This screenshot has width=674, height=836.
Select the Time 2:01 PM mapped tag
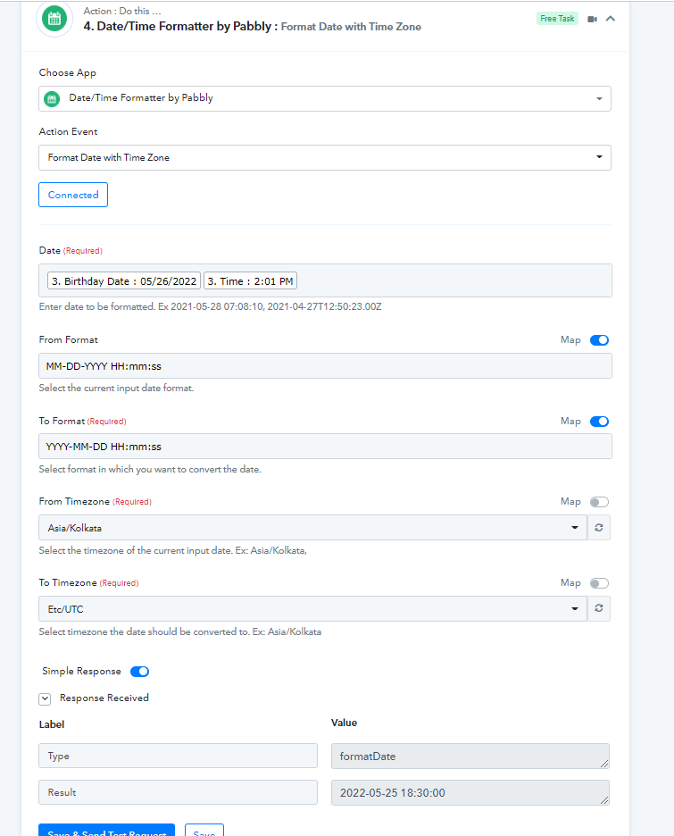point(250,281)
